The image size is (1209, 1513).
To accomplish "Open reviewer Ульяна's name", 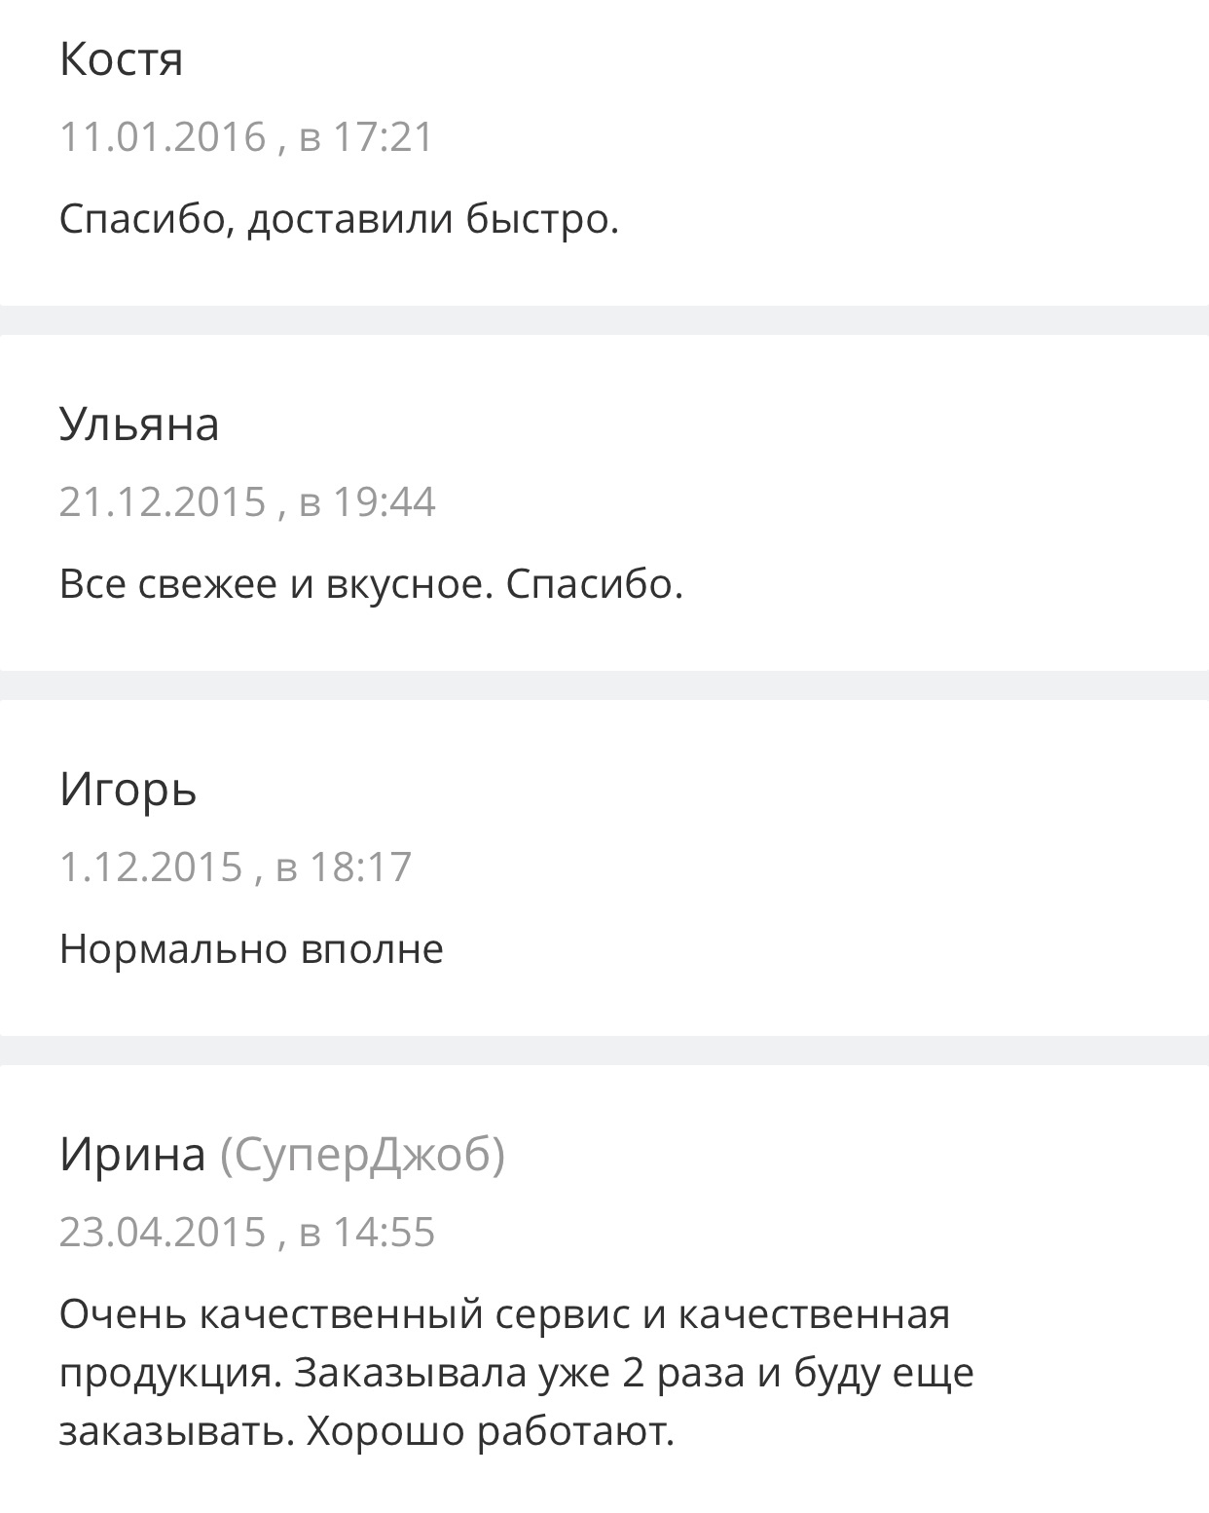I will click(139, 425).
